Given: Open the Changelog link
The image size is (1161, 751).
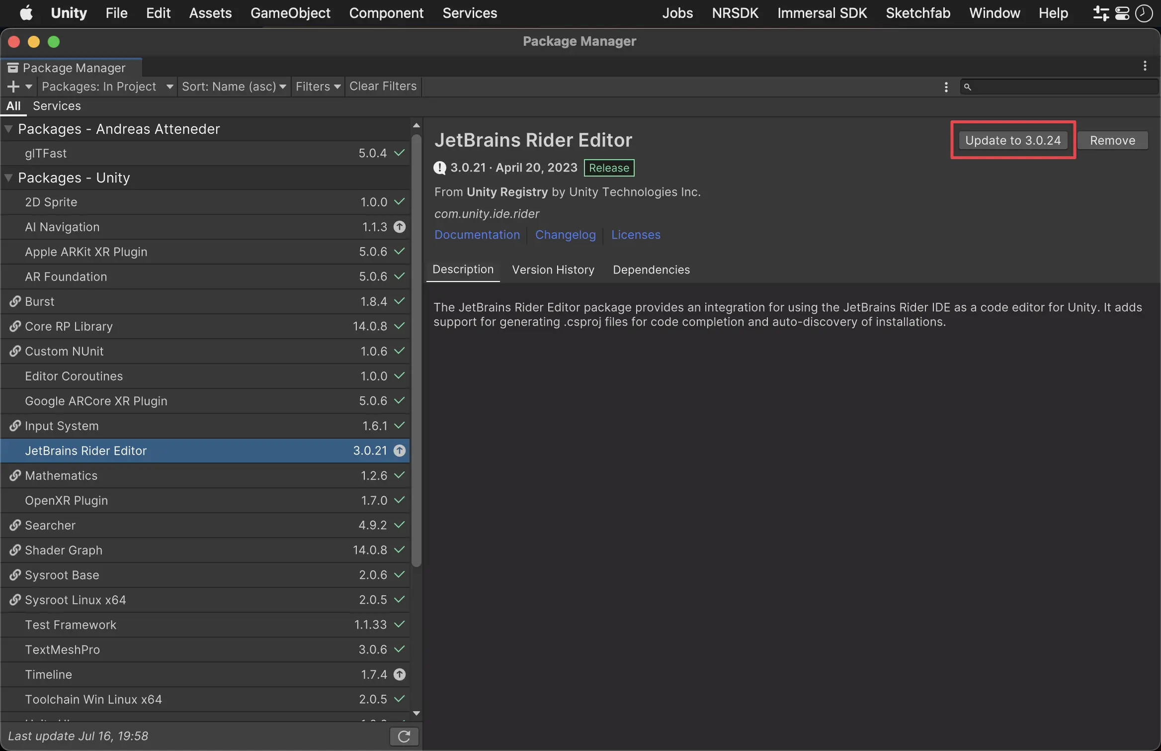Looking at the screenshot, I should point(566,235).
